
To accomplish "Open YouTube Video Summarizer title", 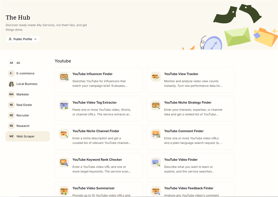I will (x=93, y=188).
